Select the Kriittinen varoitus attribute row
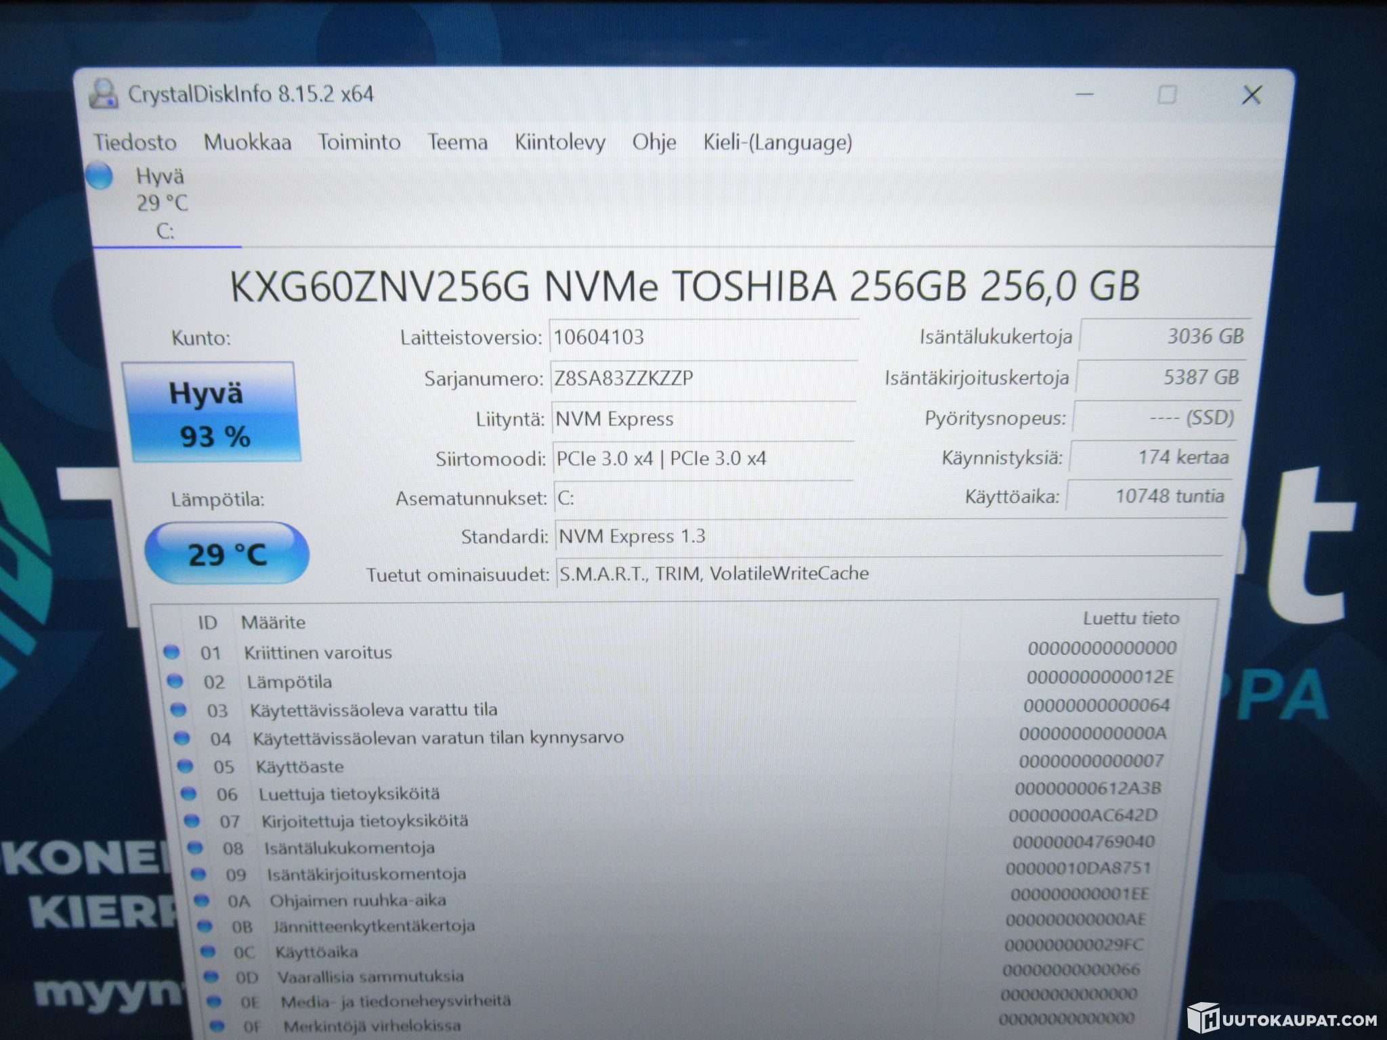The image size is (1387, 1040). click(670, 651)
